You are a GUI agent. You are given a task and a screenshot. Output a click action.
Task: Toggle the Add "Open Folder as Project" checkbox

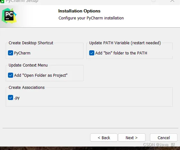pyautogui.click(x=11, y=75)
